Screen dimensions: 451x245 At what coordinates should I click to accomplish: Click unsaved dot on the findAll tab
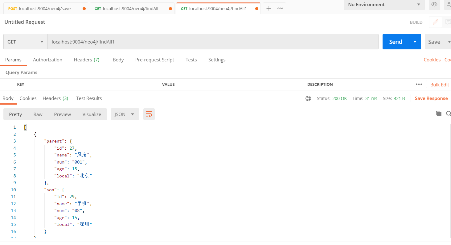click(x=170, y=9)
